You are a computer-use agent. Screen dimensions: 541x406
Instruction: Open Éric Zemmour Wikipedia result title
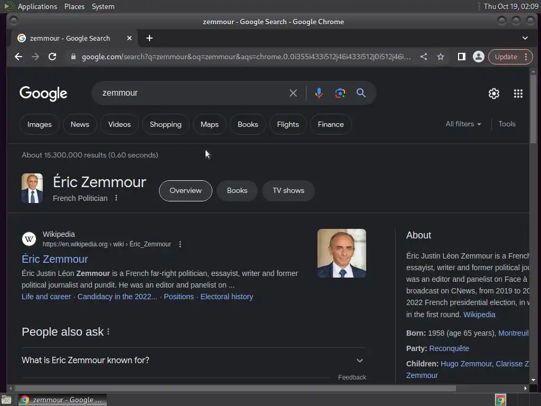pos(54,259)
